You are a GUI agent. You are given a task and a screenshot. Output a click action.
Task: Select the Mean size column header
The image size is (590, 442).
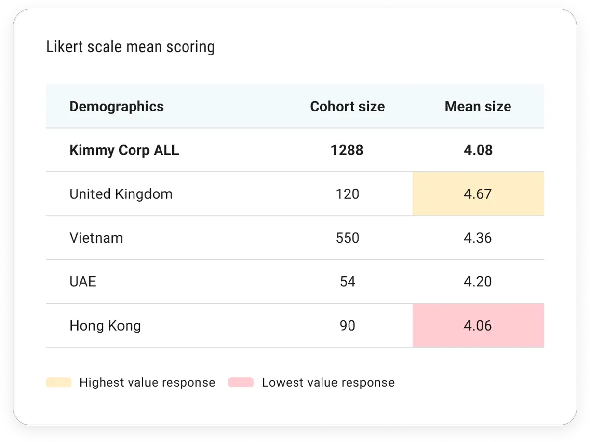[x=478, y=107]
